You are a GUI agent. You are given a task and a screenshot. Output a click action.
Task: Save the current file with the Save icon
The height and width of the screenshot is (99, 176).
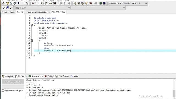(11, 3)
